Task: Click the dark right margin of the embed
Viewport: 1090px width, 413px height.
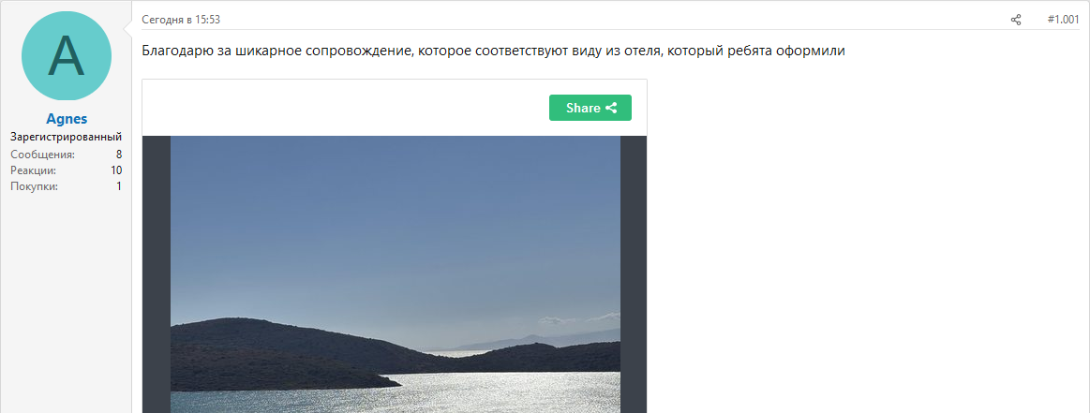Action: (x=634, y=274)
